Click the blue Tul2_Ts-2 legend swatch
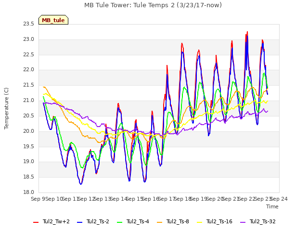This screenshot has height=231, width=308. click(x=79, y=222)
